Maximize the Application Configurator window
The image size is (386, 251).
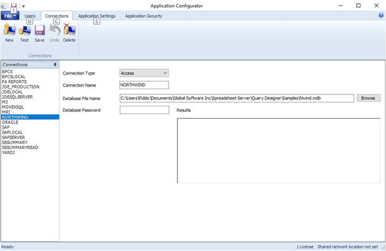pos(359,6)
